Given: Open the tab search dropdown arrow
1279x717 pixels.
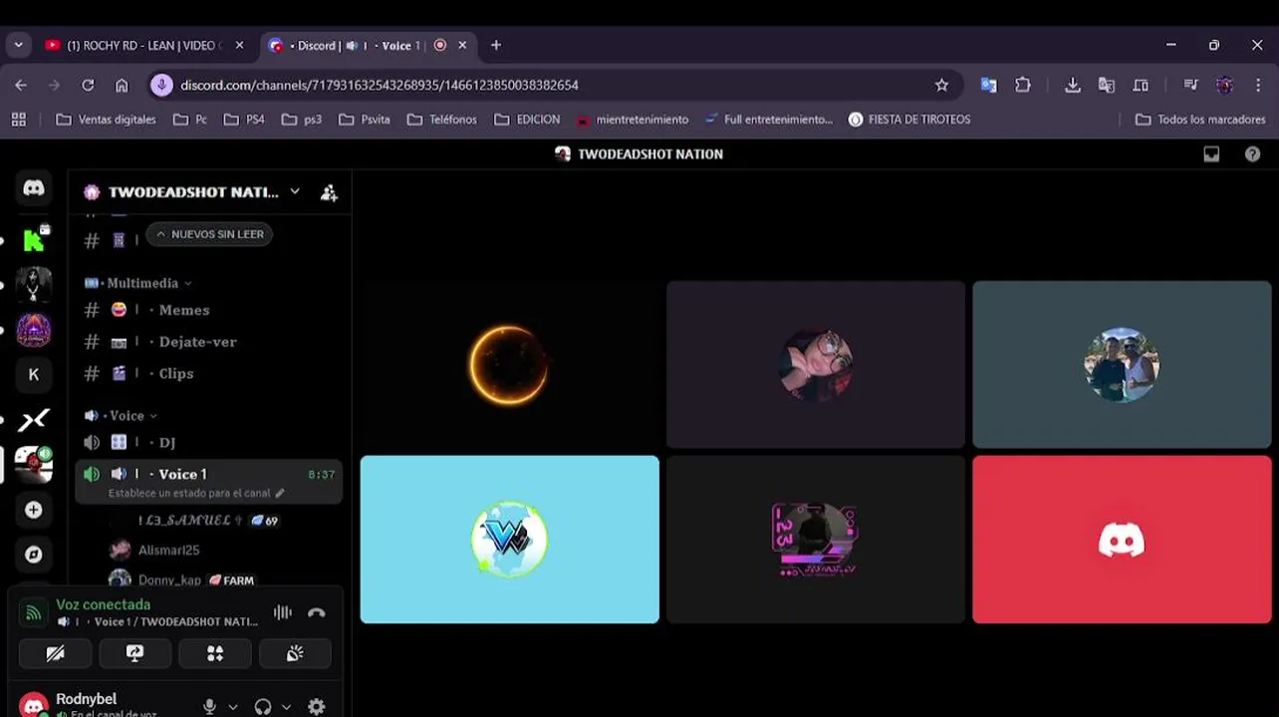Looking at the screenshot, I should (18, 46).
